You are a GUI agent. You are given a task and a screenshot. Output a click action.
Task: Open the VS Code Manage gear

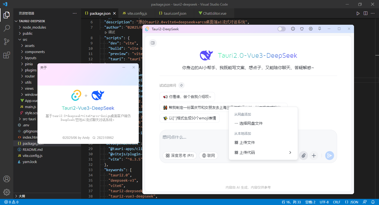pyautogui.click(x=7, y=192)
